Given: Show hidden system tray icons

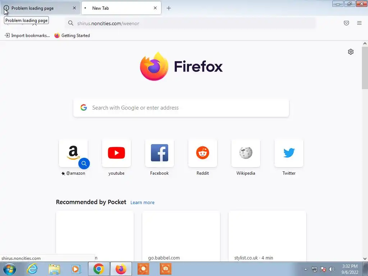Looking at the screenshot, I should point(305,269).
